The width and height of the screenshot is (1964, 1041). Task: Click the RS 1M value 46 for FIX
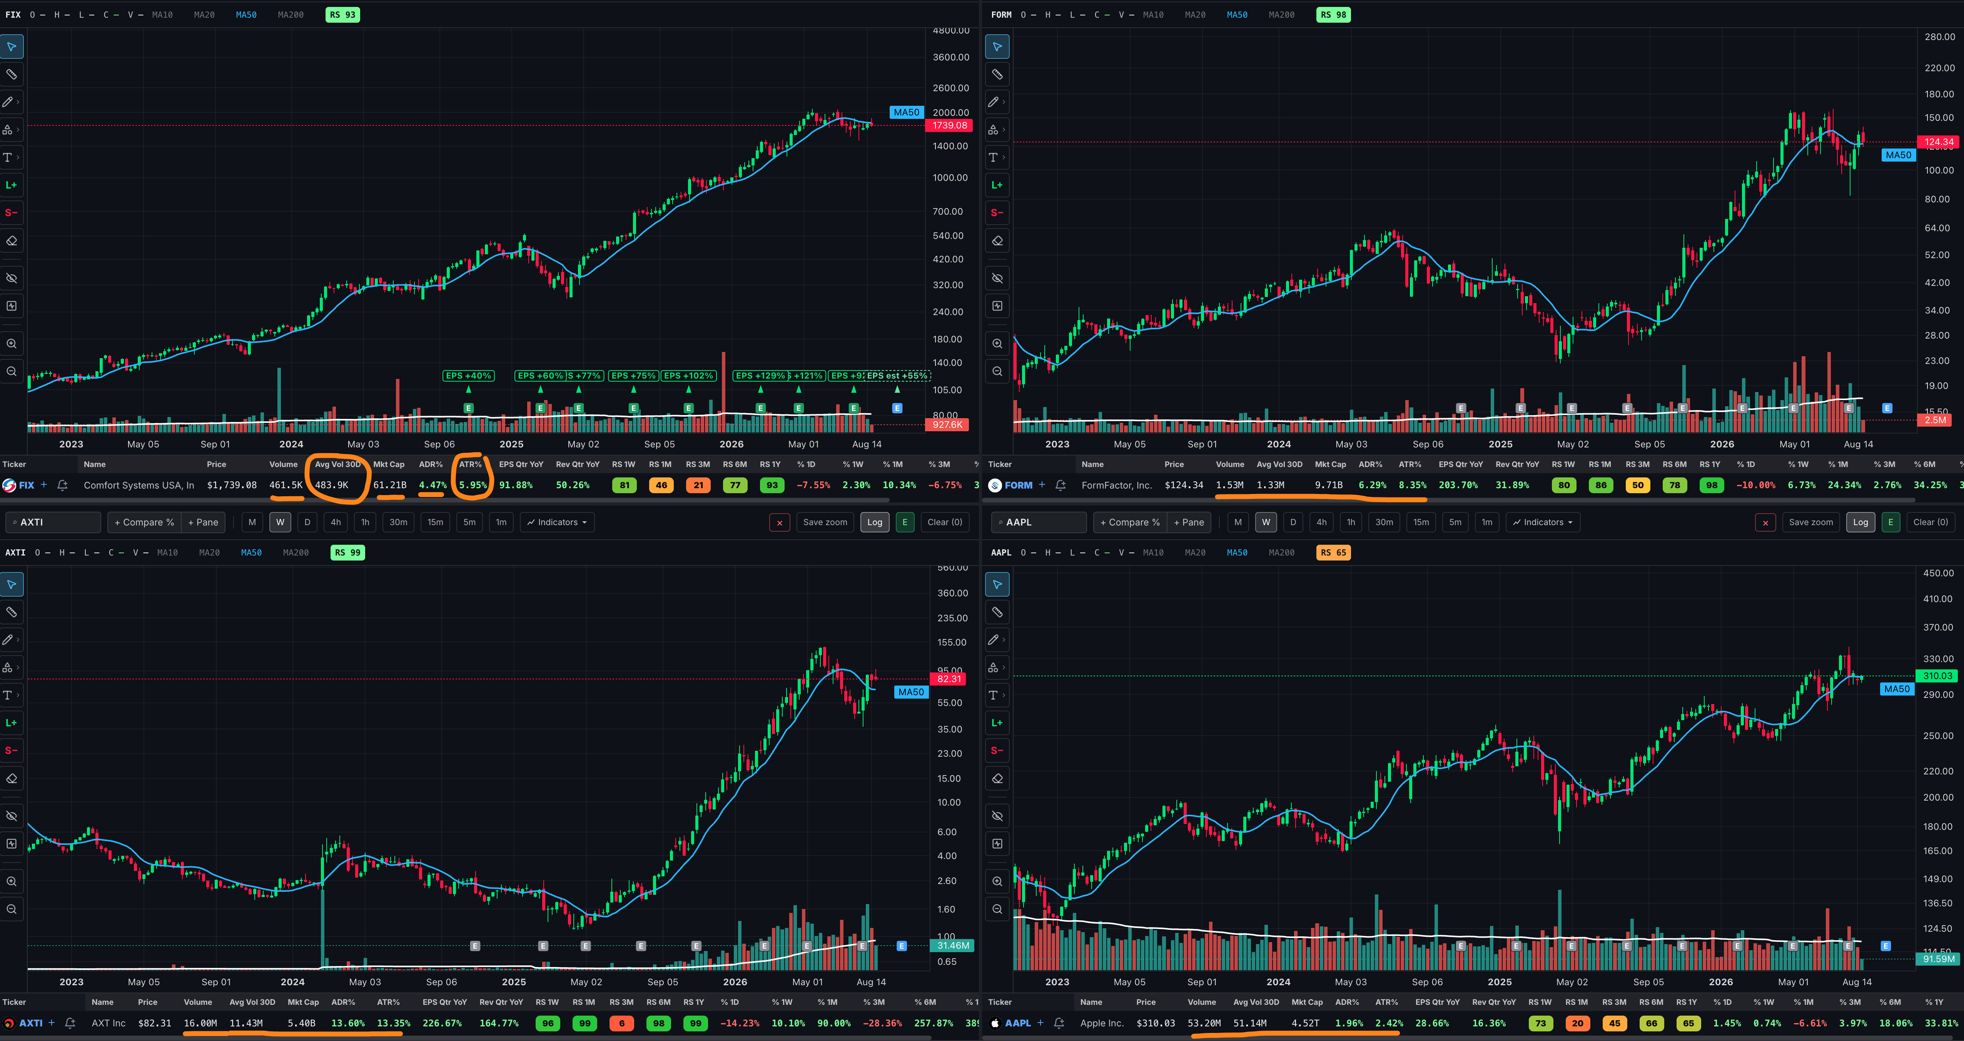click(x=661, y=485)
